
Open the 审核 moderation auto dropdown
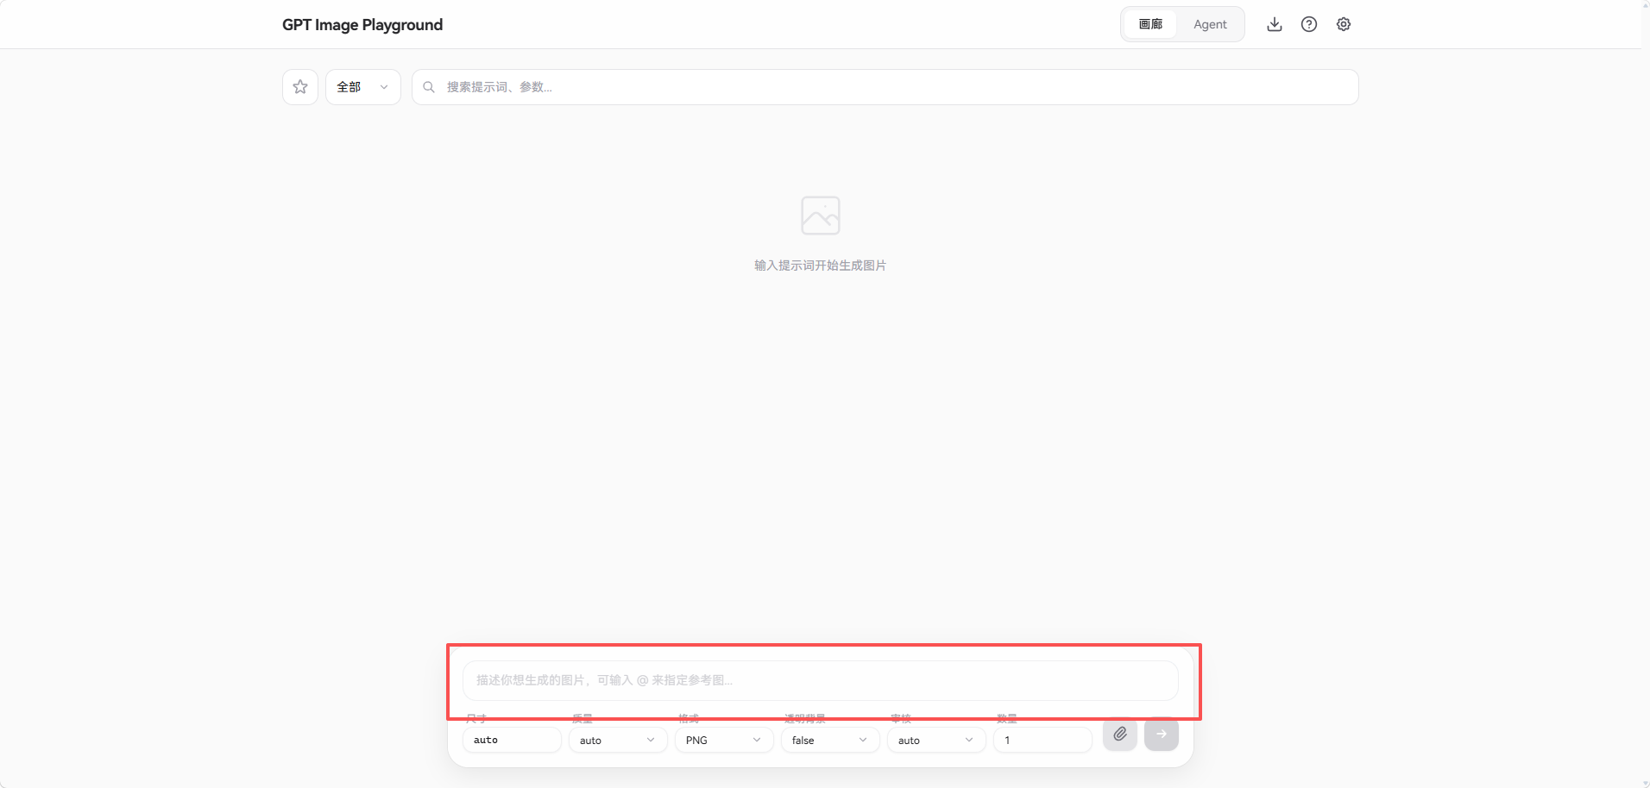click(936, 741)
